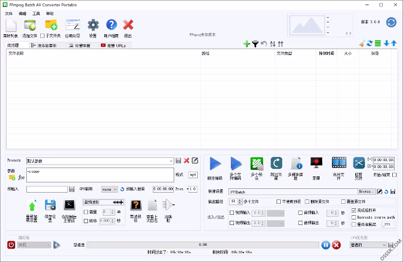
Task: Click the Browse.. output path button
Action: click(366, 192)
